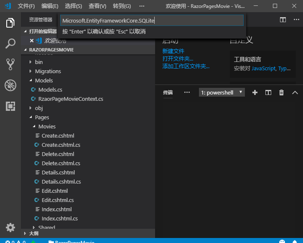303x243 pixels.
Task: Collapse the RAZORPAGESMOVIE section
Action: (25, 50)
